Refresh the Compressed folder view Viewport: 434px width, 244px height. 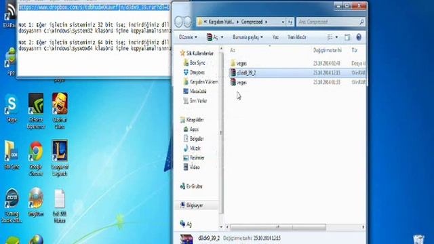point(290,22)
